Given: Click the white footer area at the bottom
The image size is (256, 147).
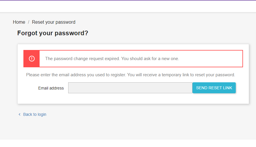Looking at the screenshot, I should pos(128,143).
